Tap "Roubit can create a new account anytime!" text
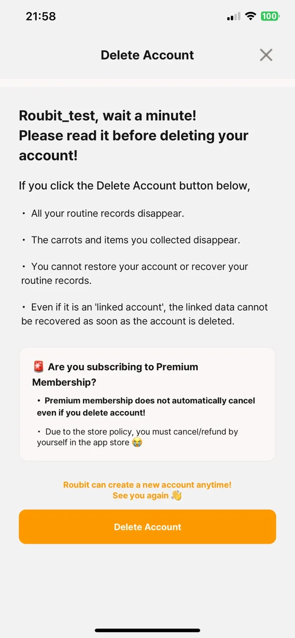Screen dimensions: 295x638 147,485
